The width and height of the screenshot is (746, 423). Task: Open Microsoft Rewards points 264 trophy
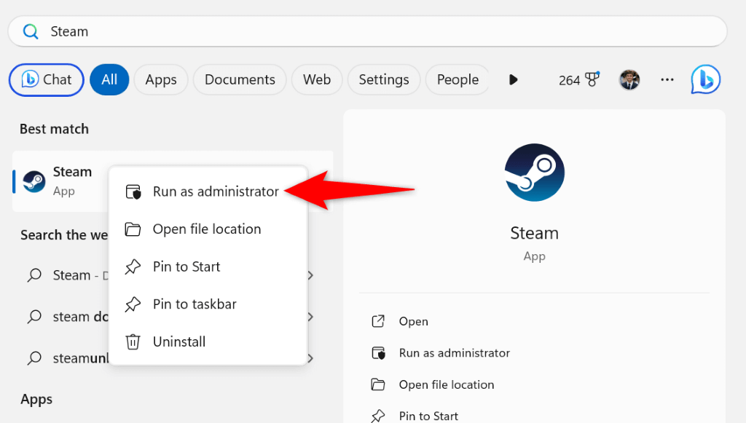click(579, 80)
